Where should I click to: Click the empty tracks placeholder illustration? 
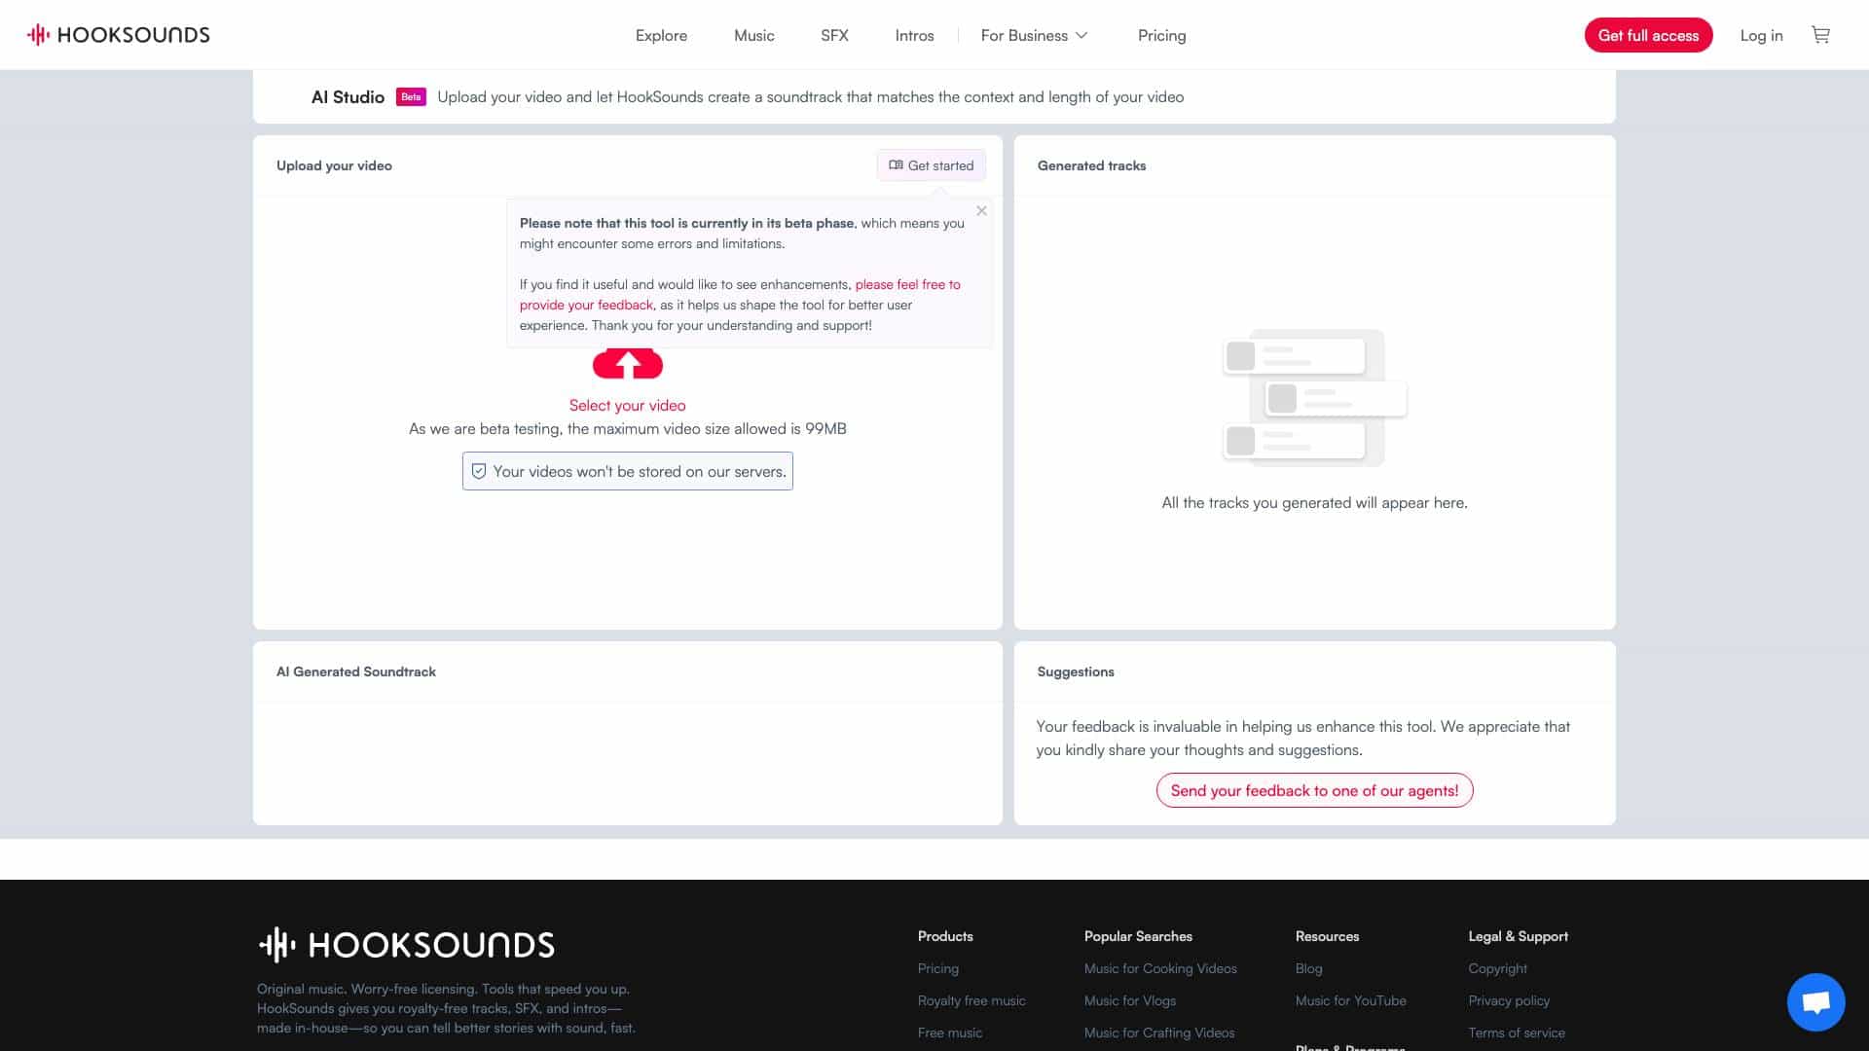pos(1314,398)
